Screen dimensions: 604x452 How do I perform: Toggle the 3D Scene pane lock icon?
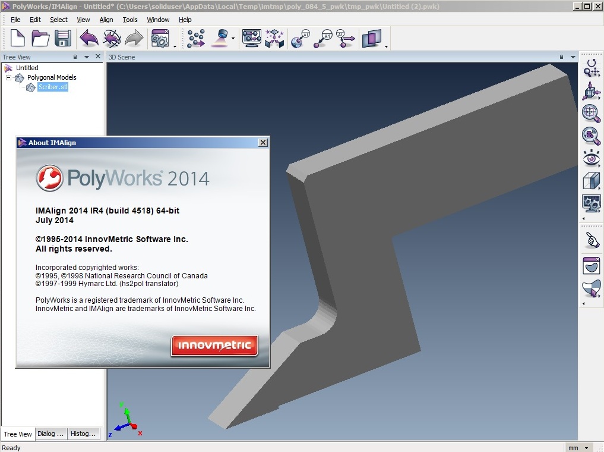pyautogui.click(x=562, y=56)
